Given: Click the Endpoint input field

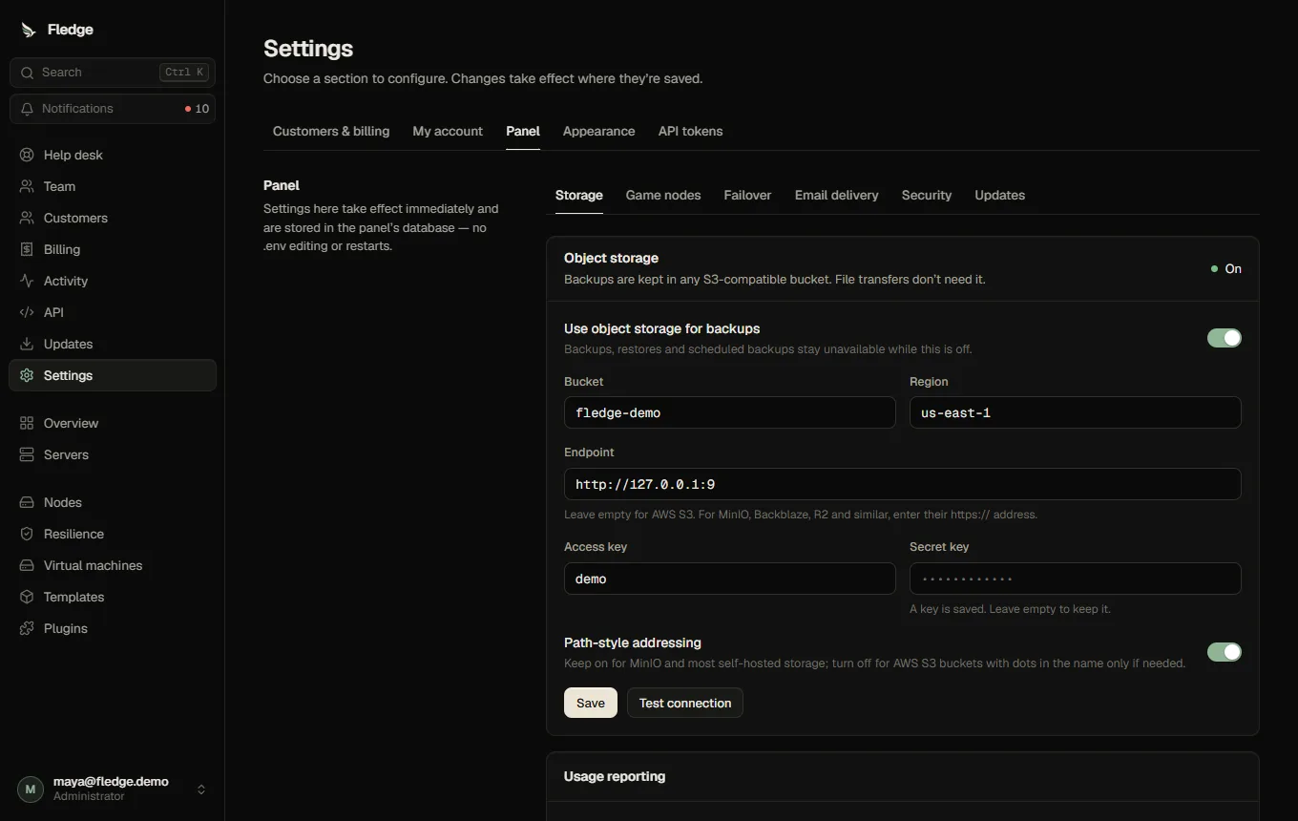Looking at the screenshot, I should pos(903,484).
